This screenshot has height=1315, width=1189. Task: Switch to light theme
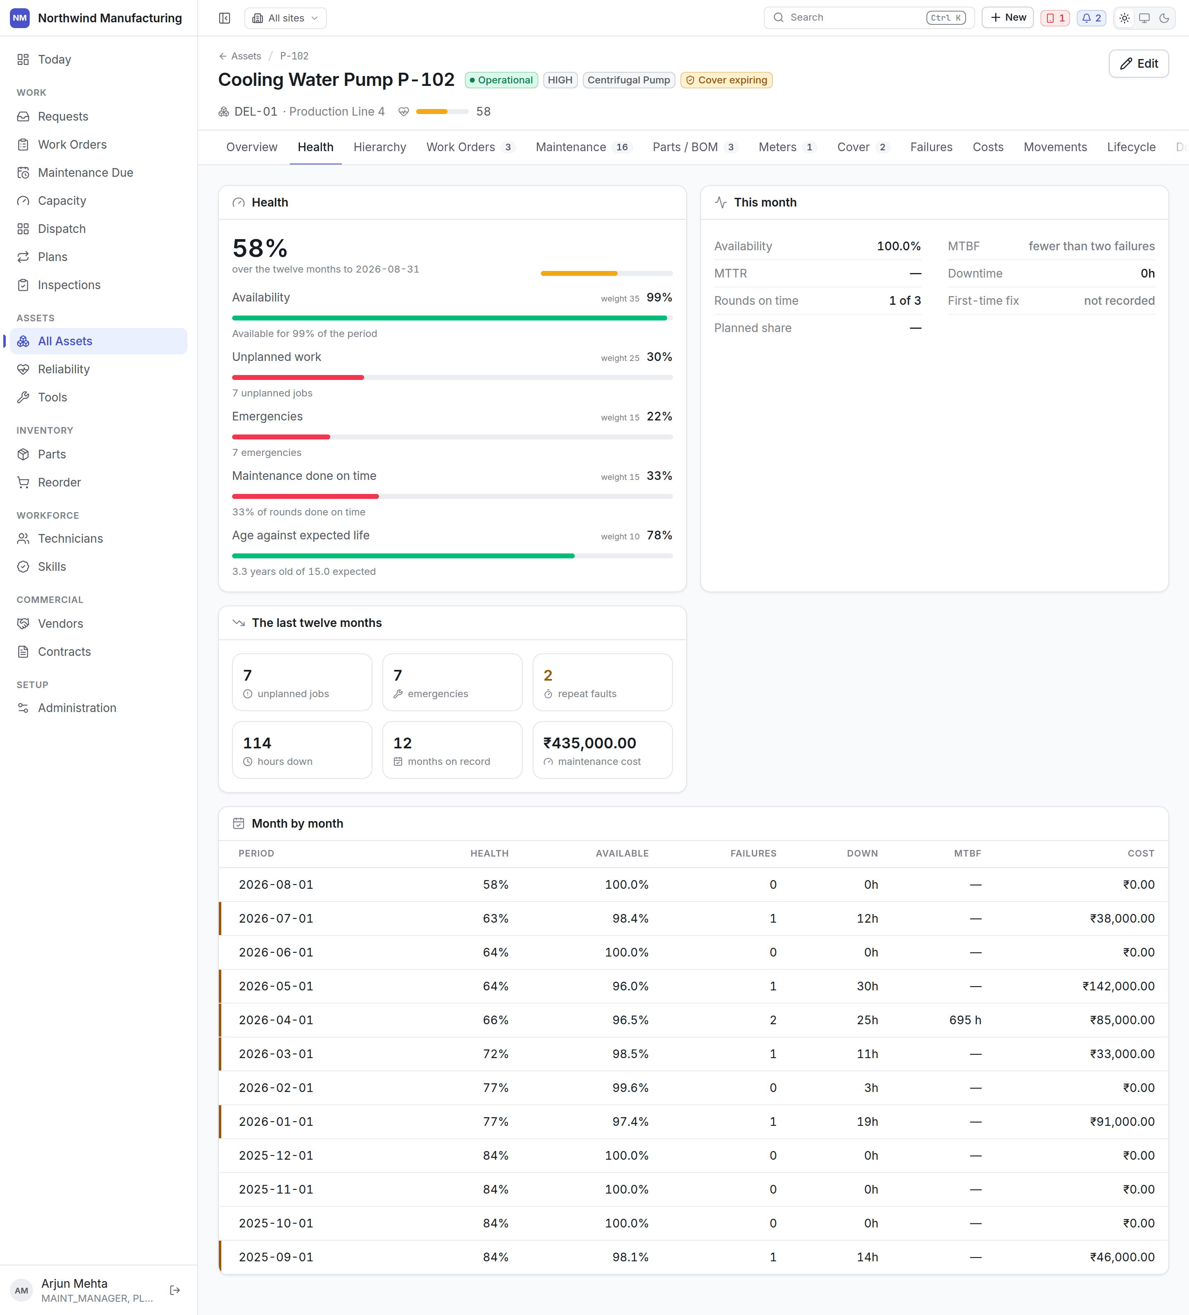coord(1125,18)
